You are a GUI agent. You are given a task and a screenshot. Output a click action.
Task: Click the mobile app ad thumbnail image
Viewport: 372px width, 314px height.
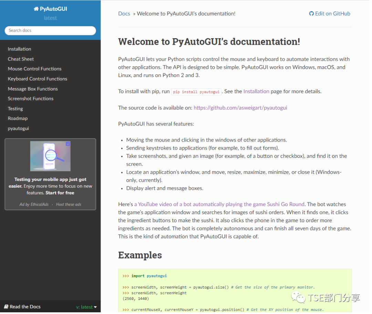[x=50, y=156]
